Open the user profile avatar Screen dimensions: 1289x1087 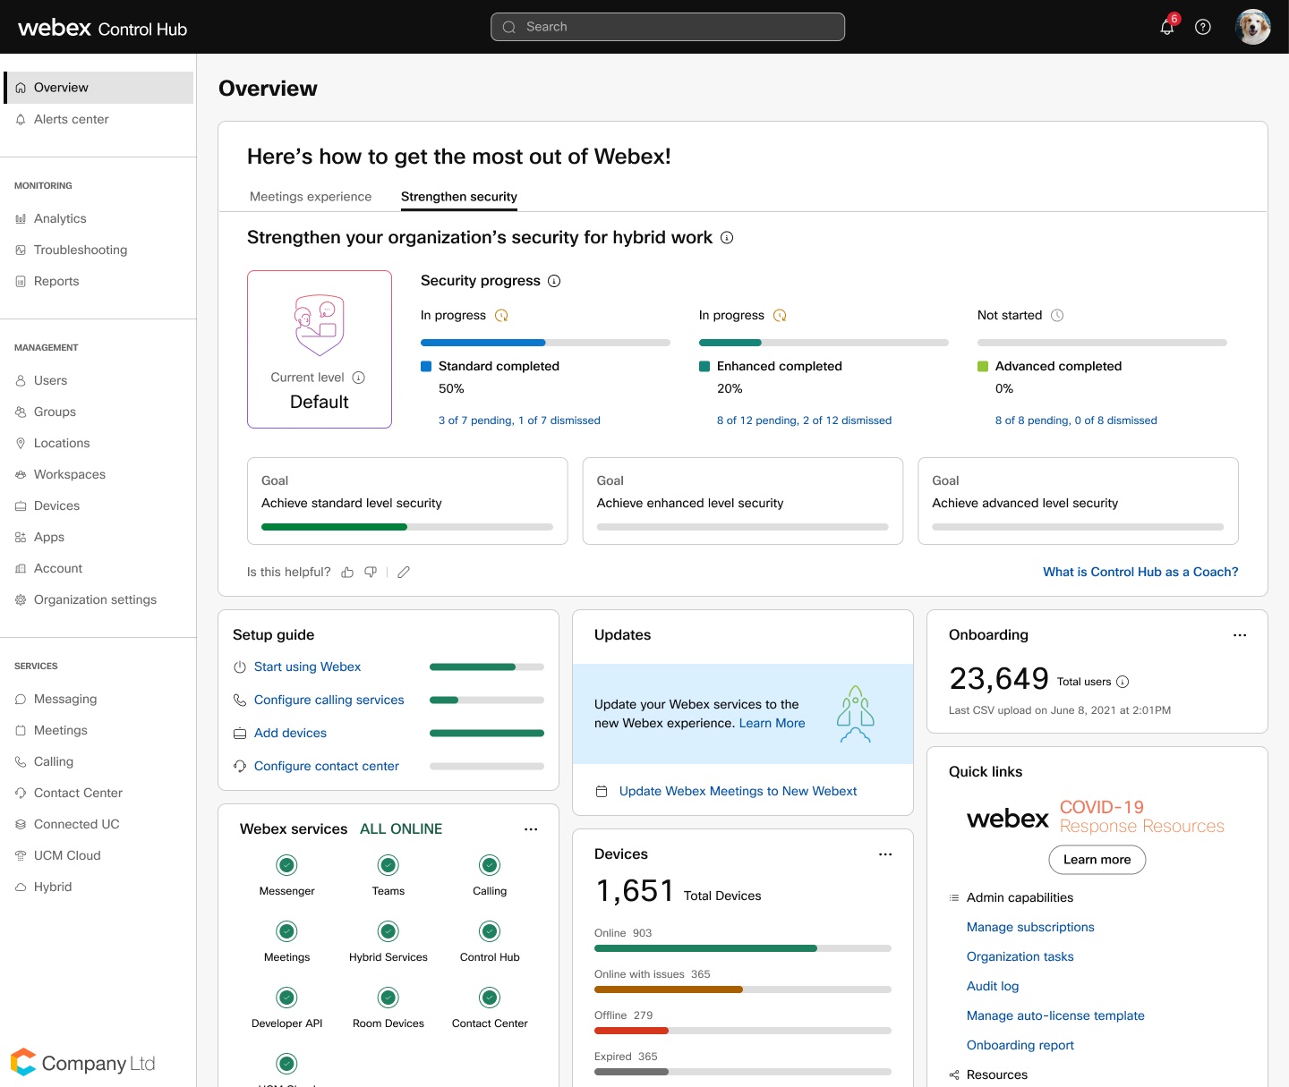click(1252, 27)
